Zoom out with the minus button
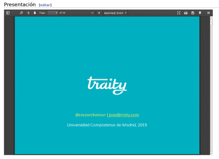219x159 pixels. (92, 13)
